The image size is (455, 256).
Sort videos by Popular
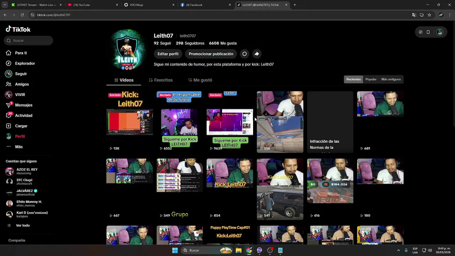click(371, 79)
